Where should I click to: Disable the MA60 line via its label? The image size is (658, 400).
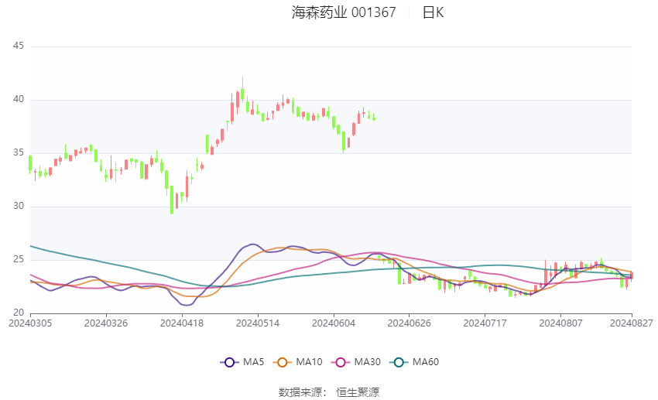coord(425,361)
